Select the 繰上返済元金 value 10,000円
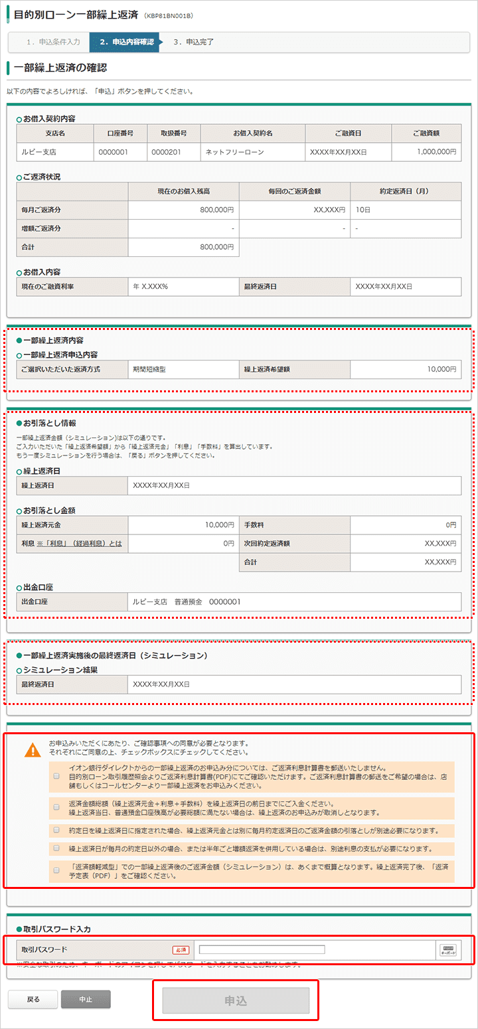The height and width of the screenshot is (1029, 478). click(x=183, y=525)
